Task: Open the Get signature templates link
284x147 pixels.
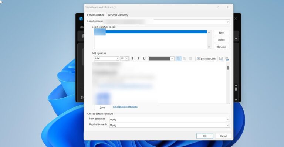Action: click(125, 107)
